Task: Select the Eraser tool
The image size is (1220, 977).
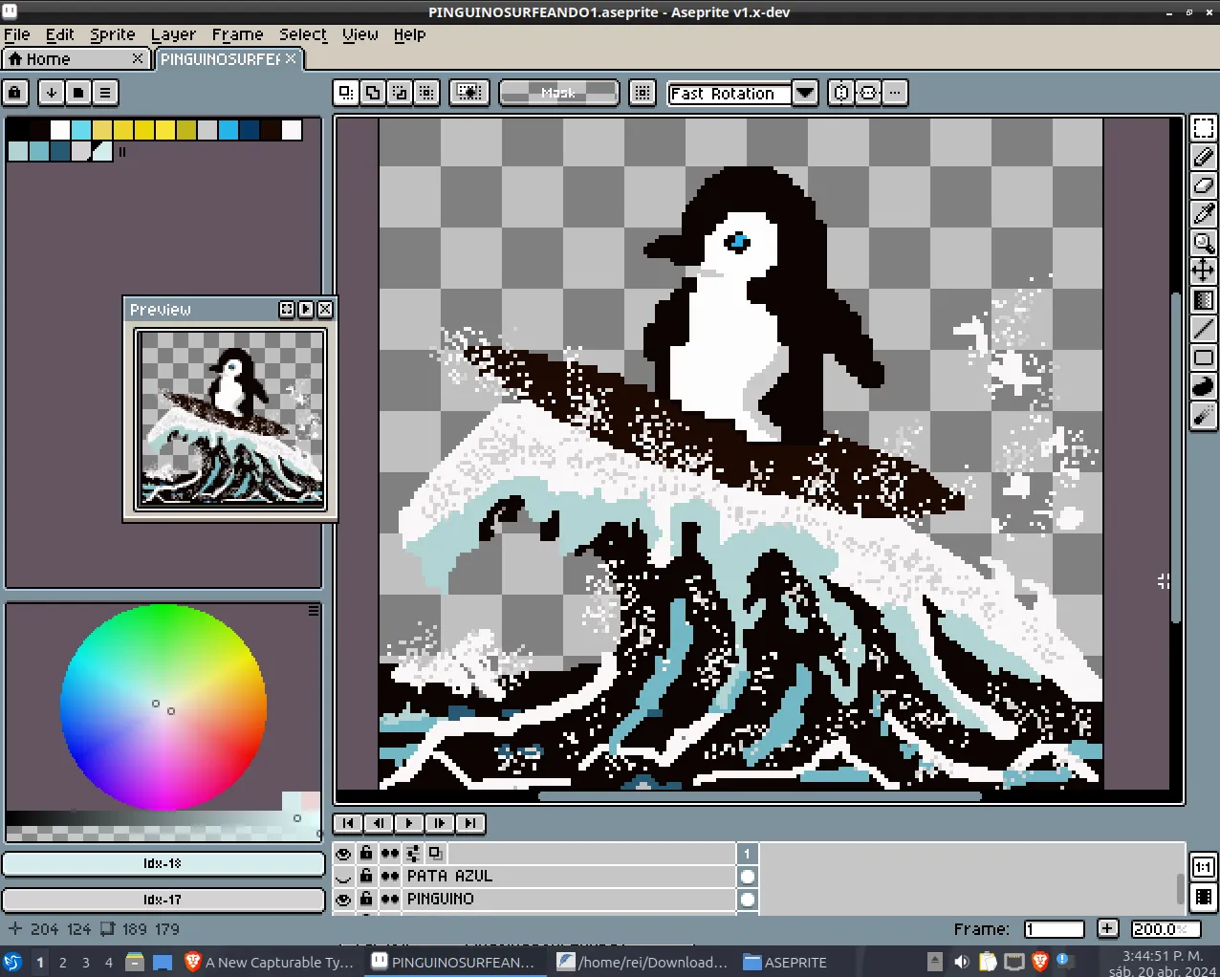Action: click(1203, 185)
